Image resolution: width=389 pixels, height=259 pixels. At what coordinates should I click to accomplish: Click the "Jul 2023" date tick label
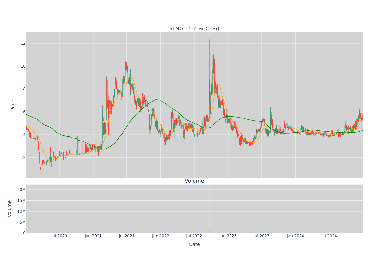[262, 236]
